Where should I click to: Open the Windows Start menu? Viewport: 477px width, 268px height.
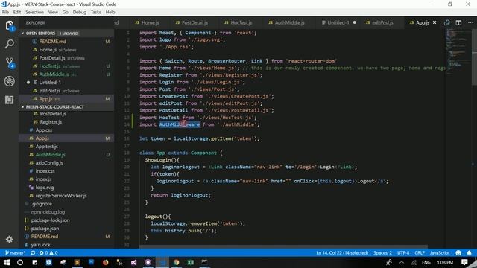tap(7, 262)
